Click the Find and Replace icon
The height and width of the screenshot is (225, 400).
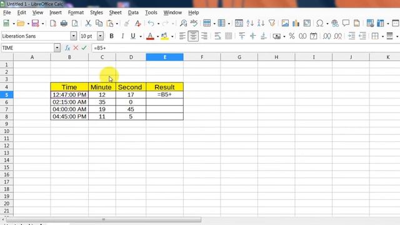tap(183, 23)
